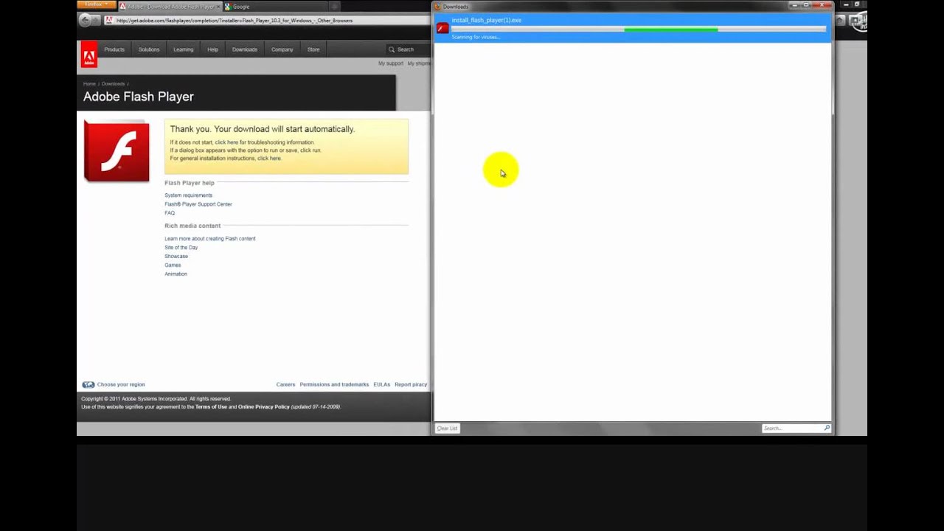Open the Showcase link
The image size is (944, 531).
click(176, 257)
